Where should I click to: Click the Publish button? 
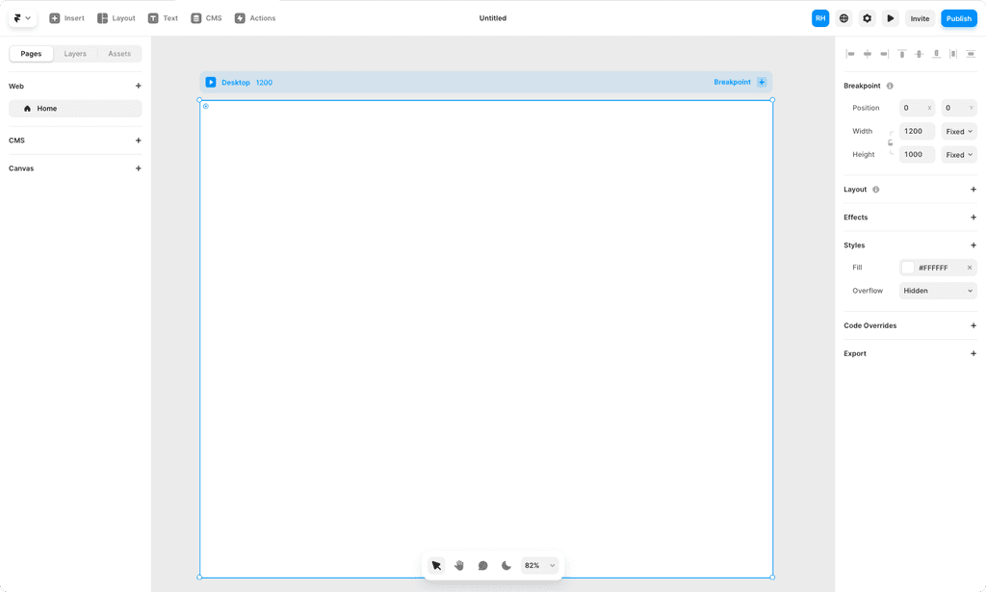959,17
